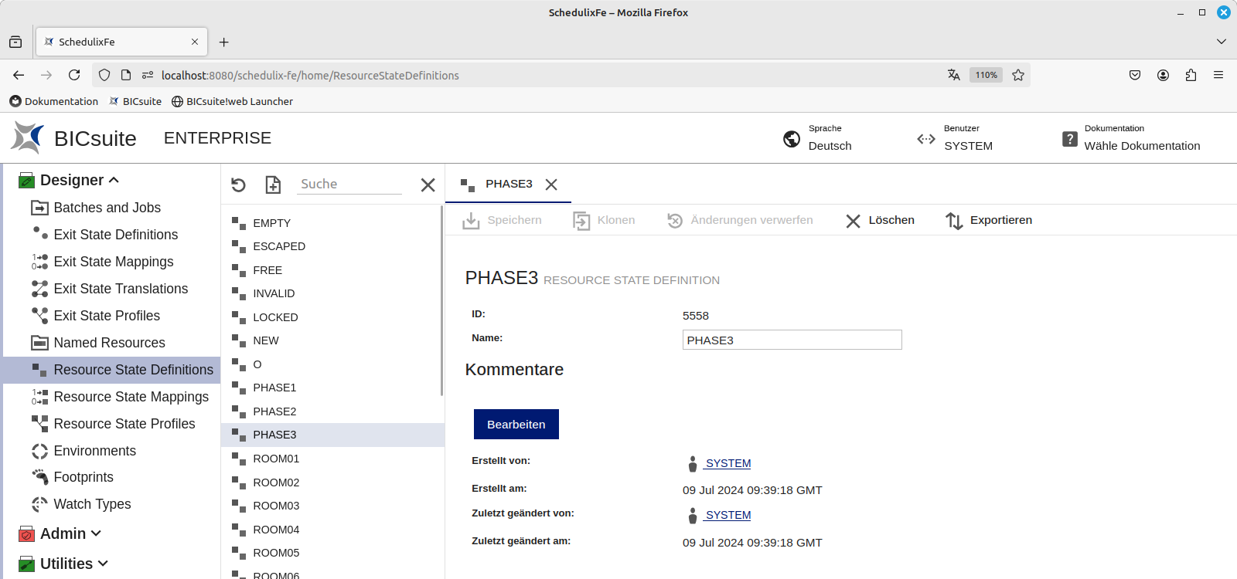
Task: Click the globe language icon
Action: 792,139
